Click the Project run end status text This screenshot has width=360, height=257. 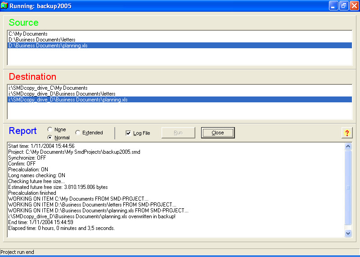[x=17, y=252]
